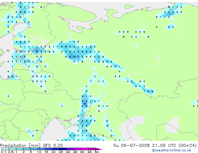This screenshot has width=198, height=153.
Task: Click the '10' precipitation value on the map
Action: pyautogui.click(x=74, y=57)
